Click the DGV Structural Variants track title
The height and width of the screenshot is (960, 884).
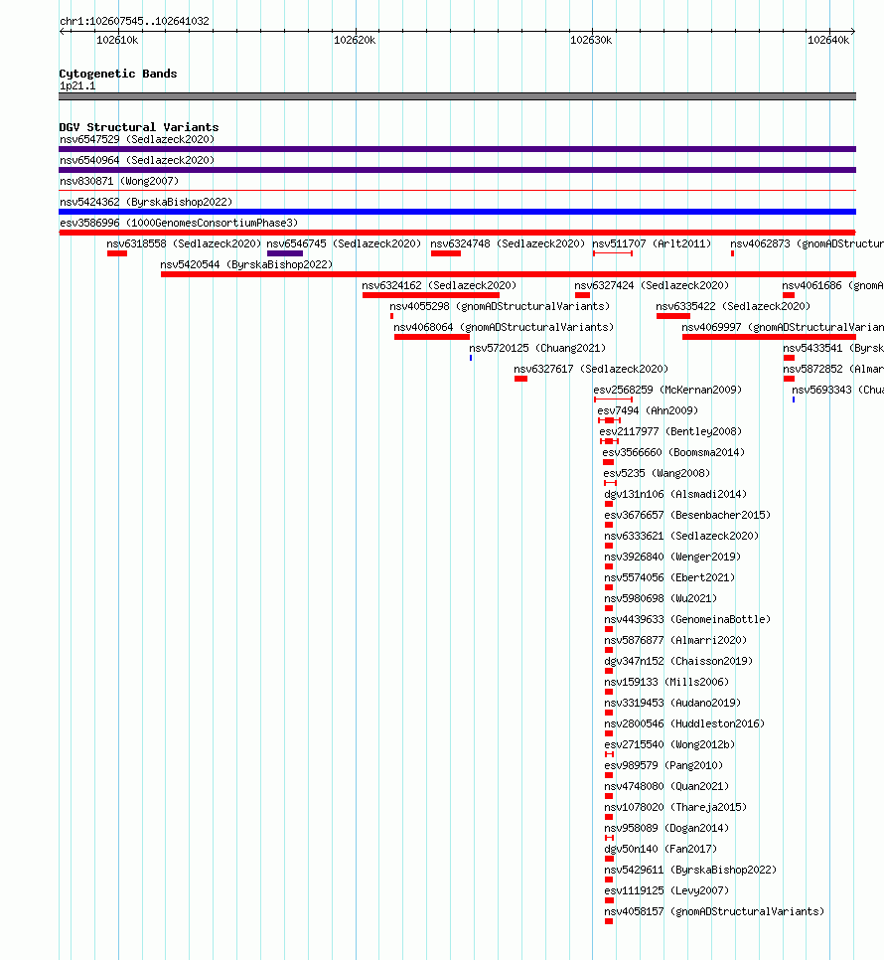point(139,127)
